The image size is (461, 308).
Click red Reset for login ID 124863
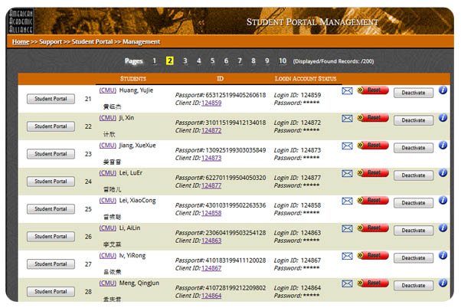(373, 228)
